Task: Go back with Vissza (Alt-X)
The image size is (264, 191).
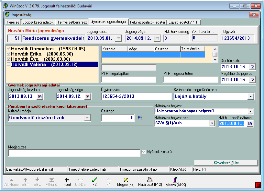Action: (x=176, y=182)
